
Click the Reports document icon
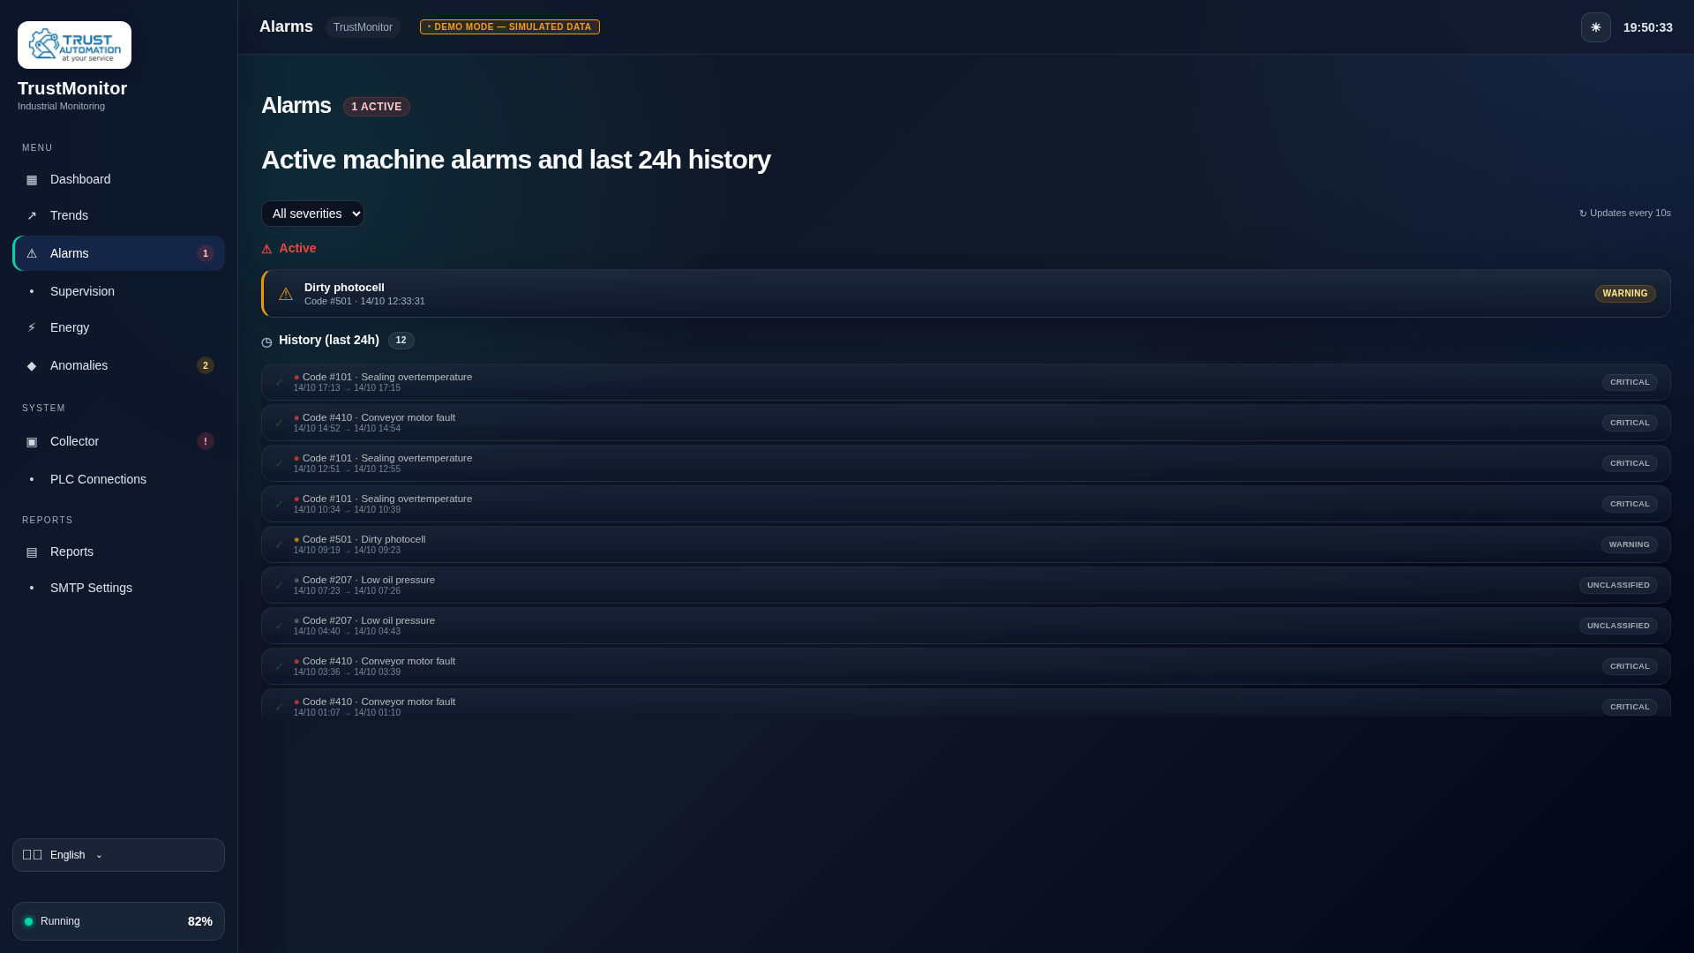point(32,552)
